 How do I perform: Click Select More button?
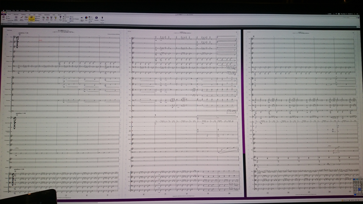(x=71, y=21)
